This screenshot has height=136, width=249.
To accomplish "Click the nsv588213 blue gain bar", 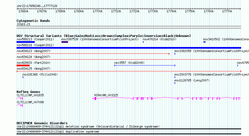I will tap(25, 42).
